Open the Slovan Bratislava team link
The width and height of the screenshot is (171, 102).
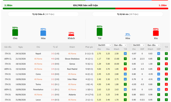click(x=72, y=59)
